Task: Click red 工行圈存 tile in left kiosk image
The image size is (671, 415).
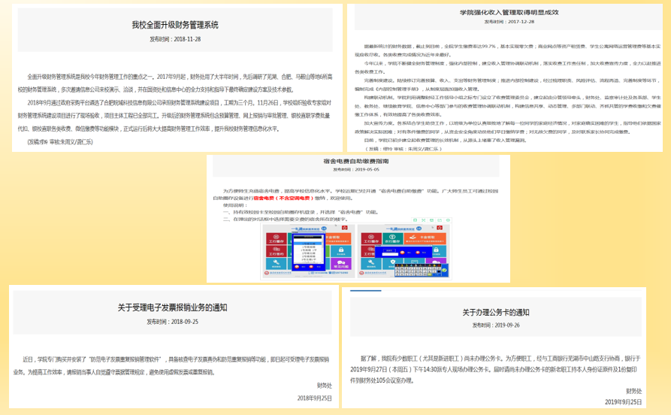Action: point(277,238)
